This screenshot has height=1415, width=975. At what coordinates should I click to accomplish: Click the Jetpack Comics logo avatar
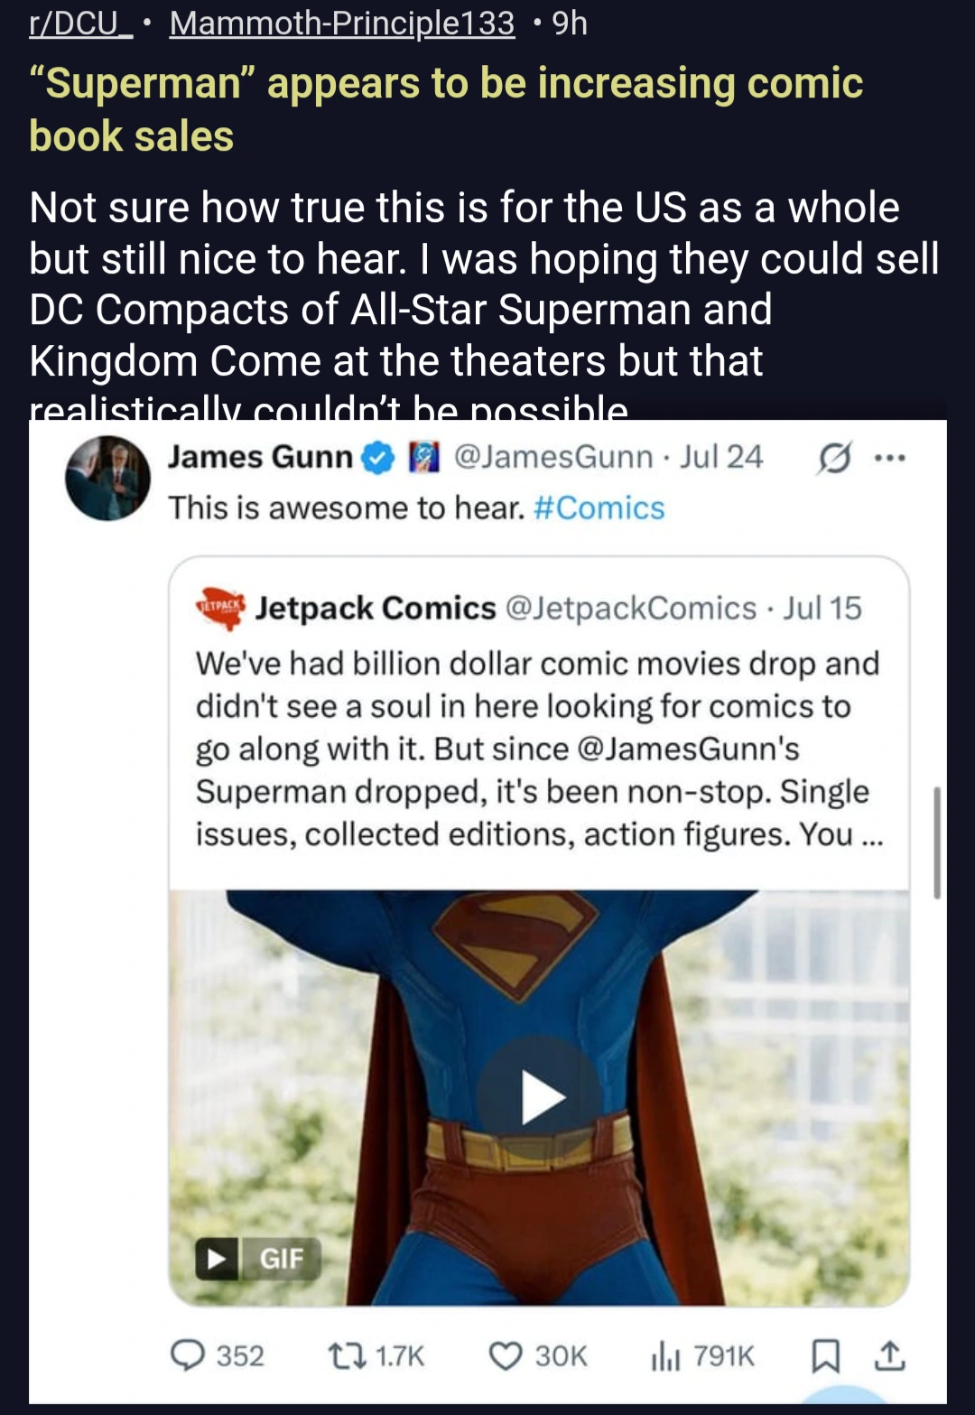tap(220, 608)
